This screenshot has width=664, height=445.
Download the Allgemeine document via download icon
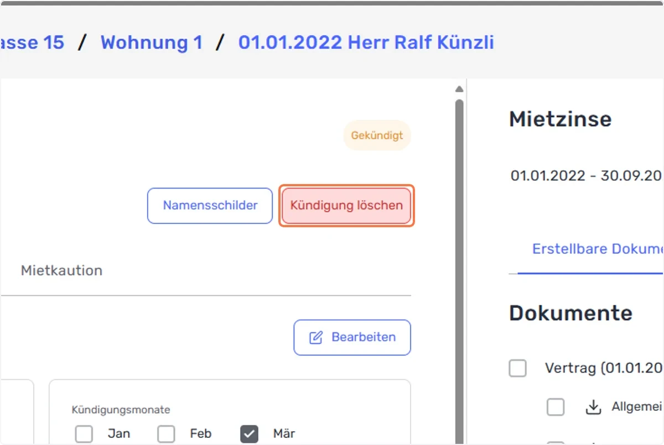(x=593, y=407)
